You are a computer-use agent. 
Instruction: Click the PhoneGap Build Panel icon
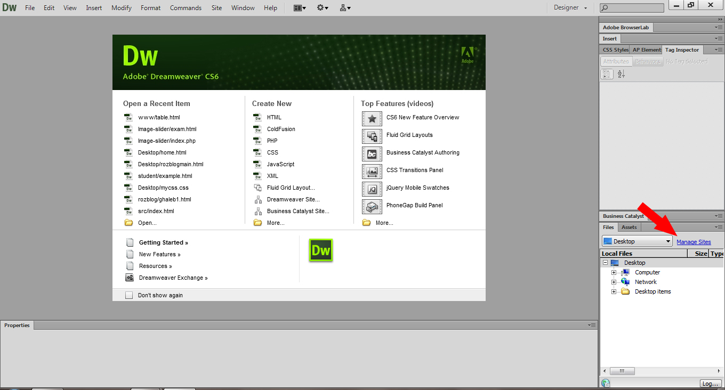pyautogui.click(x=372, y=206)
